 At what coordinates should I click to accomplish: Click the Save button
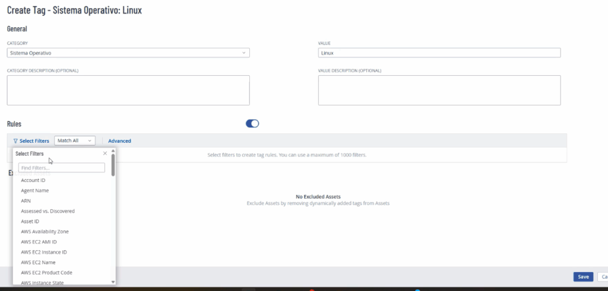click(x=583, y=277)
